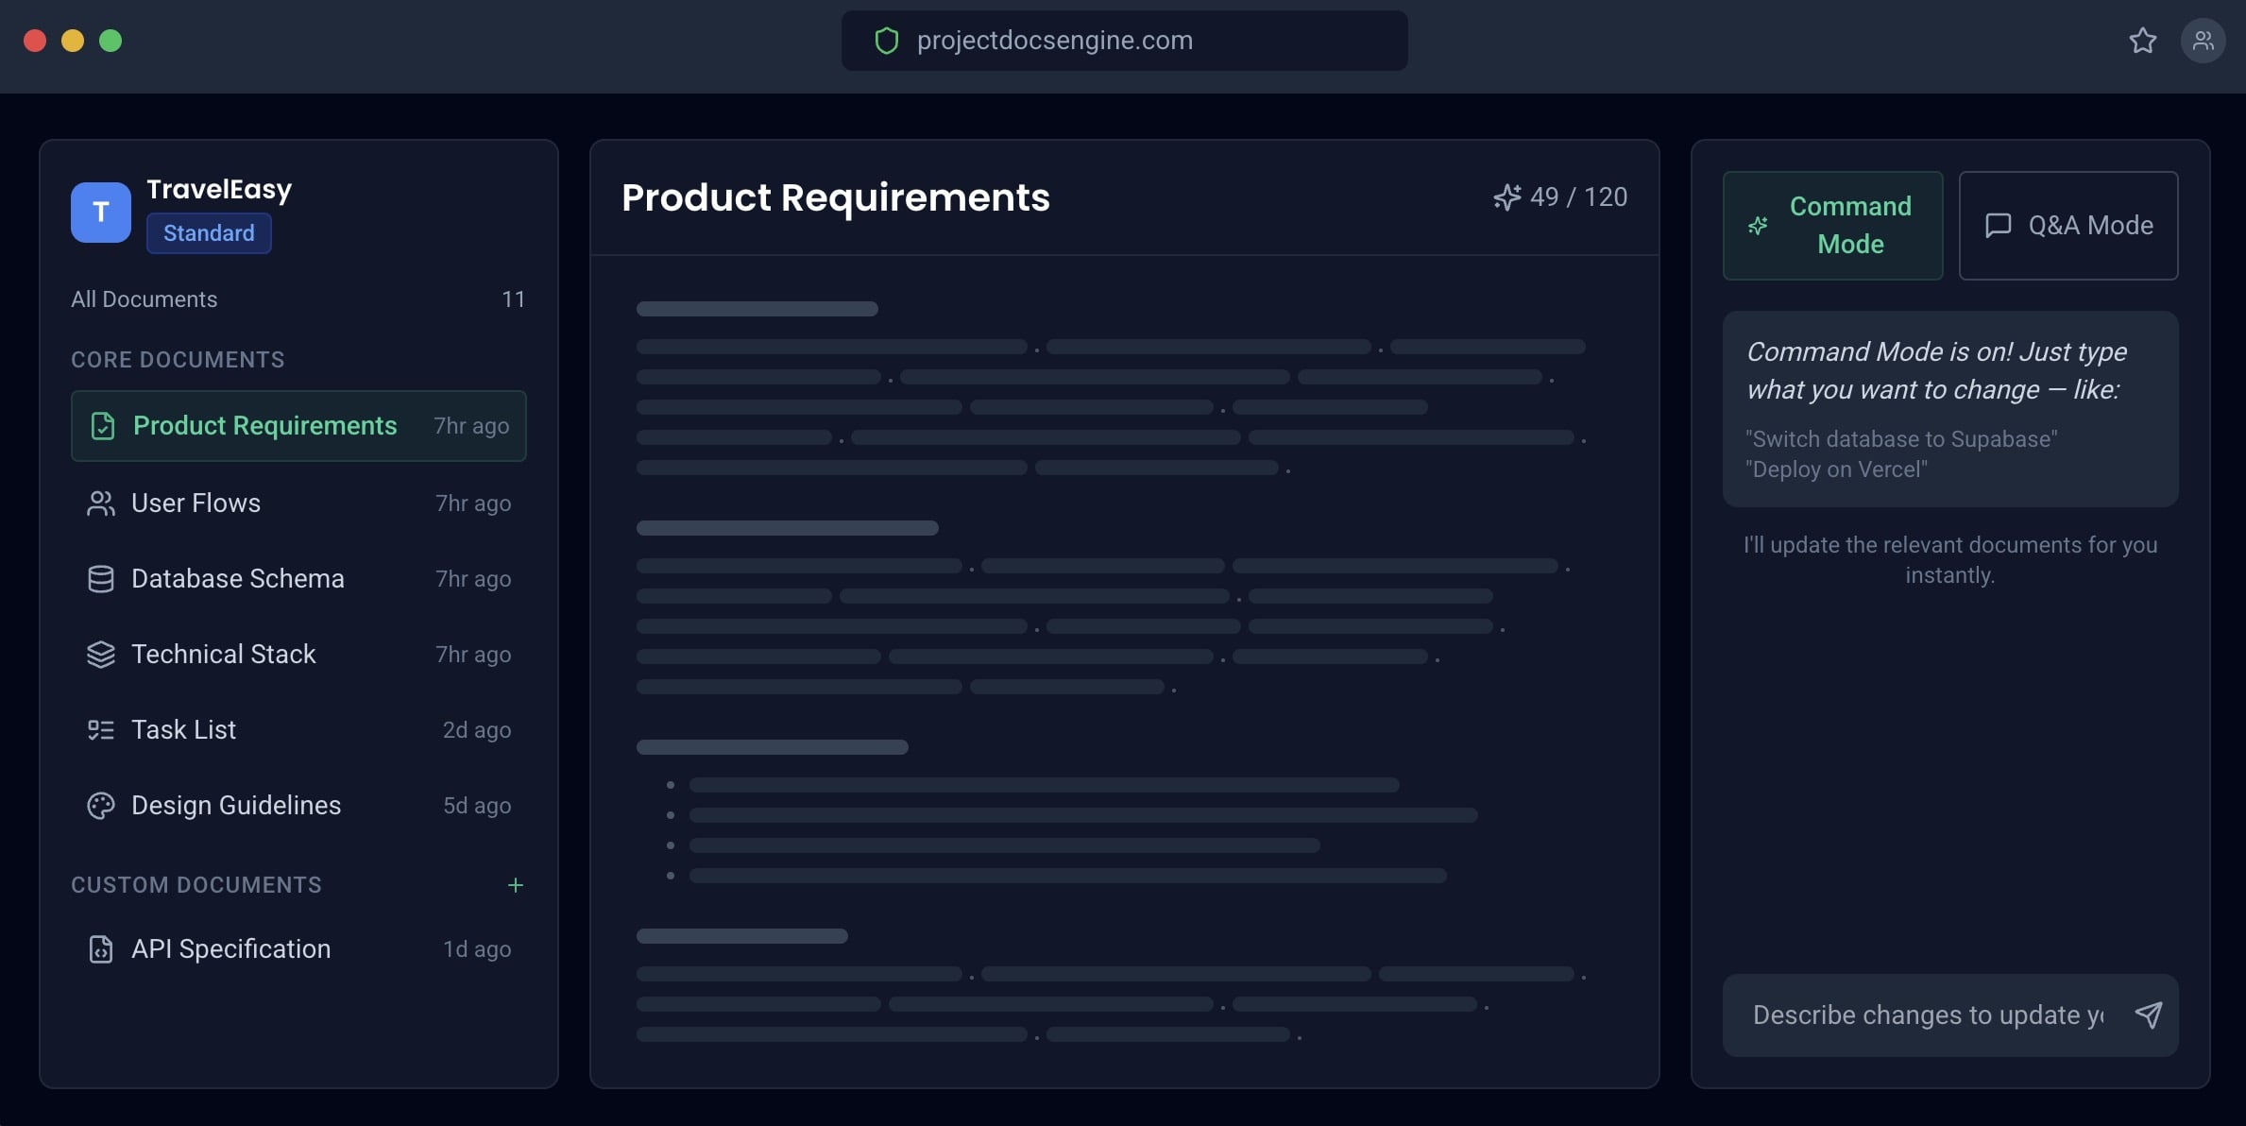2246x1126 pixels.
Task: Click the User Flows people icon
Action: pyautogui.click(x=101, y=503)
